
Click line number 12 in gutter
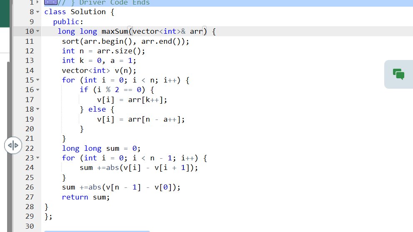(30, 51)
